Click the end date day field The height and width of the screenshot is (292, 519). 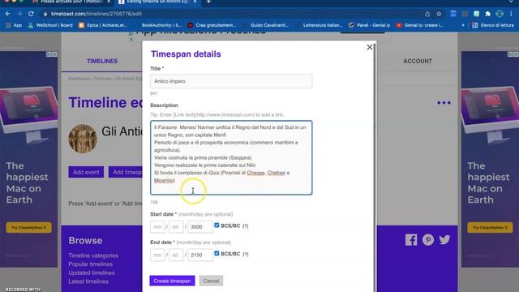pos(176,255)
